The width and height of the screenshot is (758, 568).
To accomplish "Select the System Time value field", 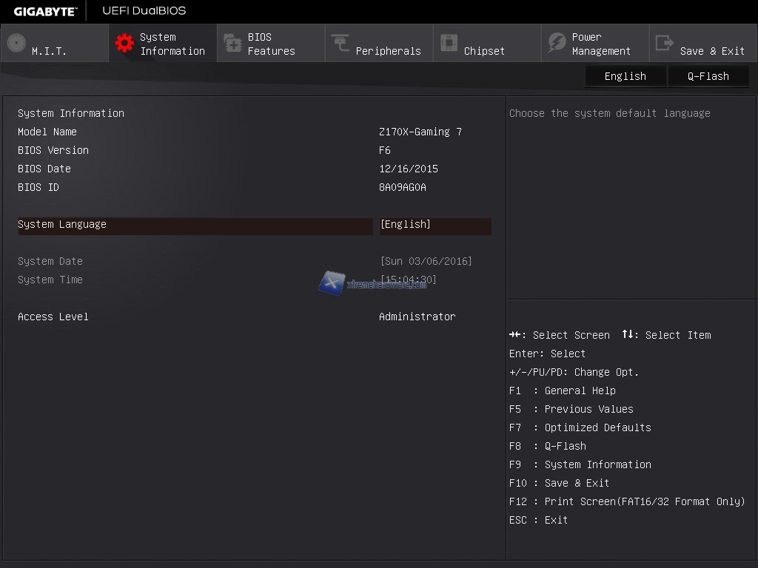I will [408, 280].
